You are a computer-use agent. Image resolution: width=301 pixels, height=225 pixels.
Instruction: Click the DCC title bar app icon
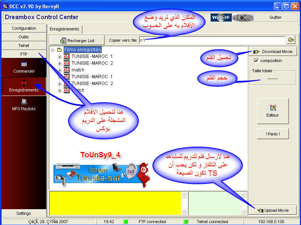(5, 6)
